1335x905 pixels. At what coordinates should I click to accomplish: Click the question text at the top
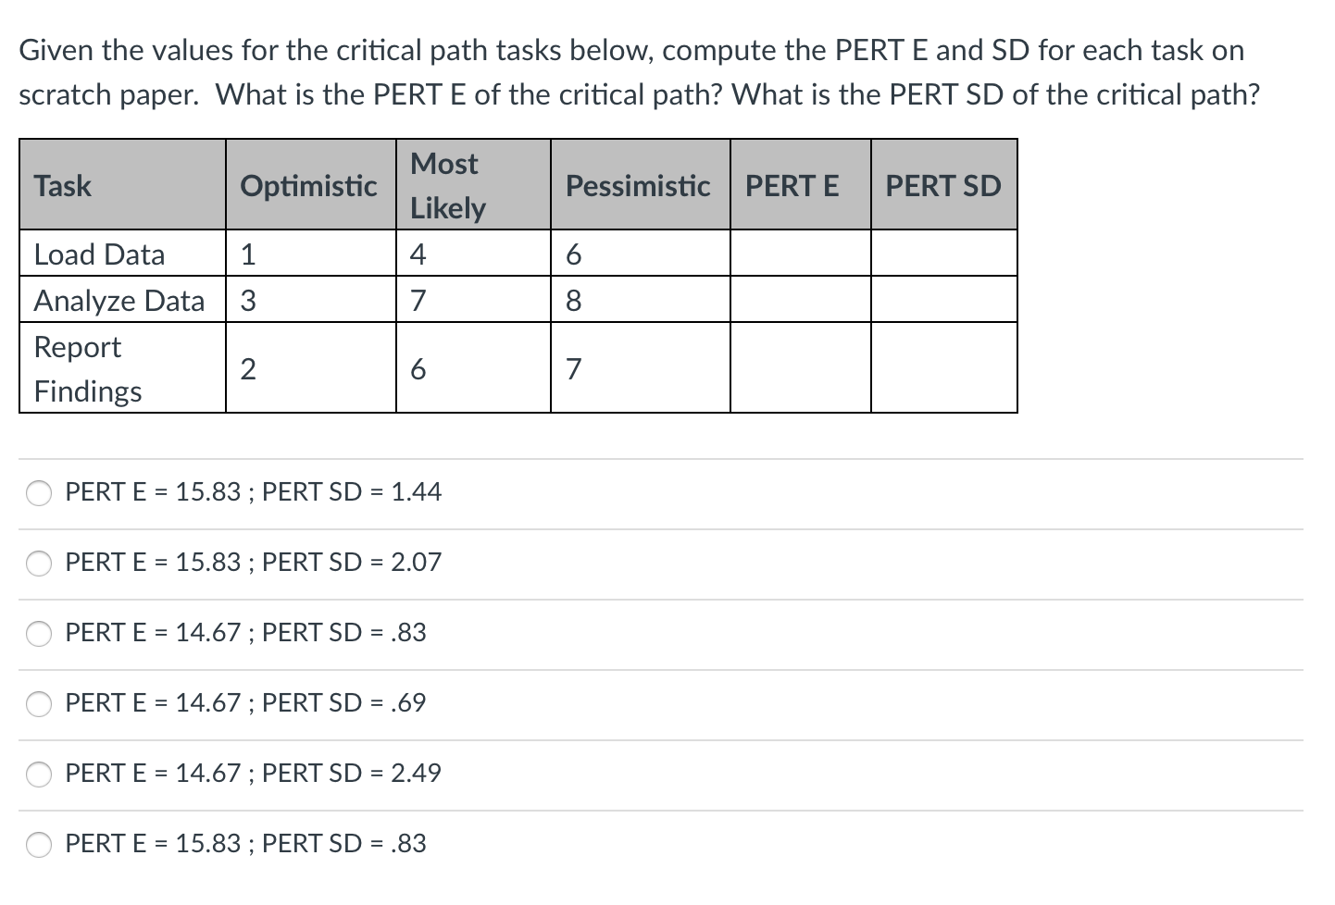pos(639,71)
